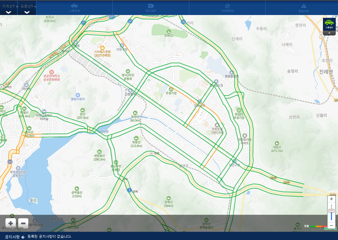Select the 대방동대동아파트 apartment icon

(x=245, y=136)
